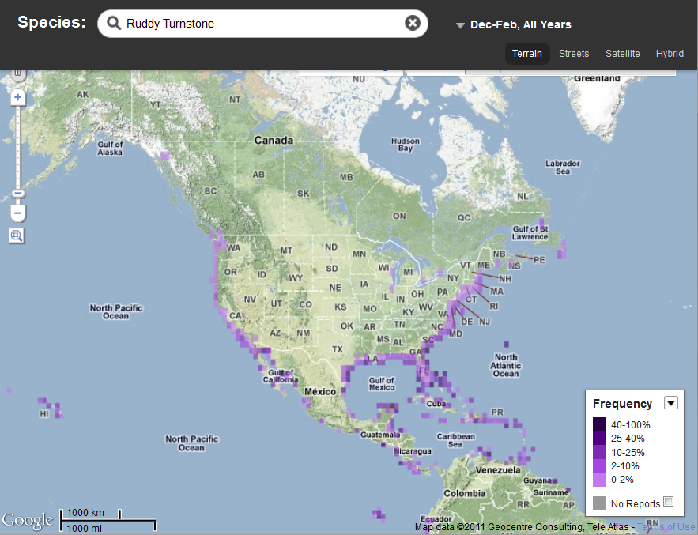Switch to the Satellite map tab
The image size is (698, 535).
click(622, 54)
